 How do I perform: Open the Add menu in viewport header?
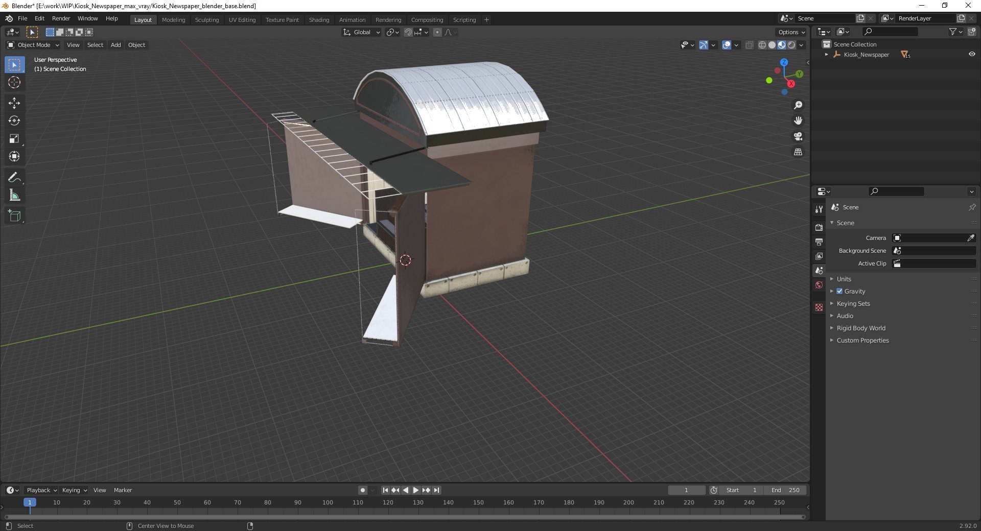tap(116, 45)
